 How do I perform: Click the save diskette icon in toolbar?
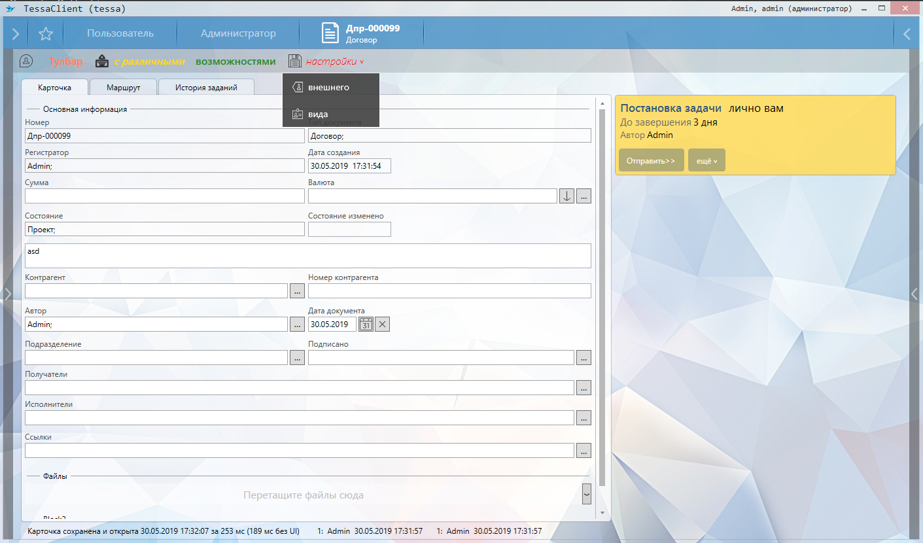(294, 61)
